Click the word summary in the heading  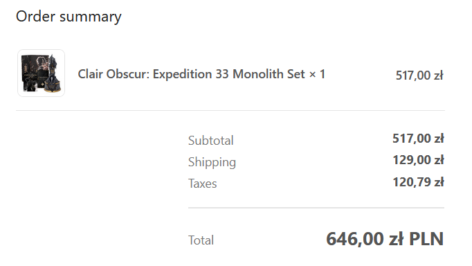(90, 17)
